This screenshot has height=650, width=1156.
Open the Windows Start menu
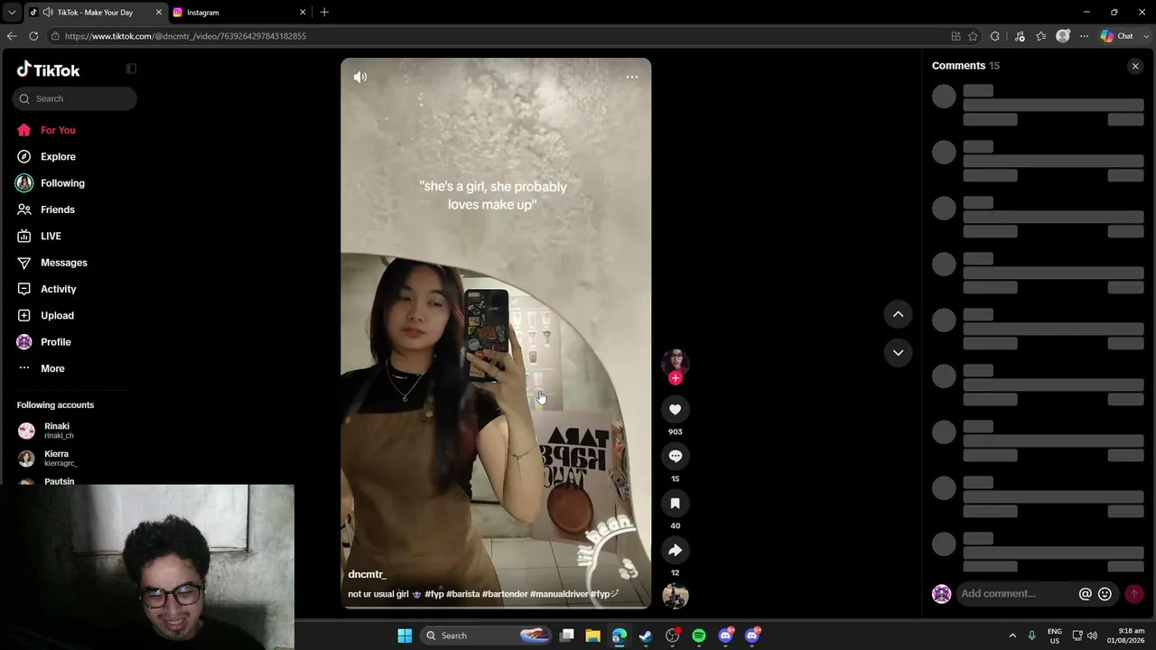(405, 636)
